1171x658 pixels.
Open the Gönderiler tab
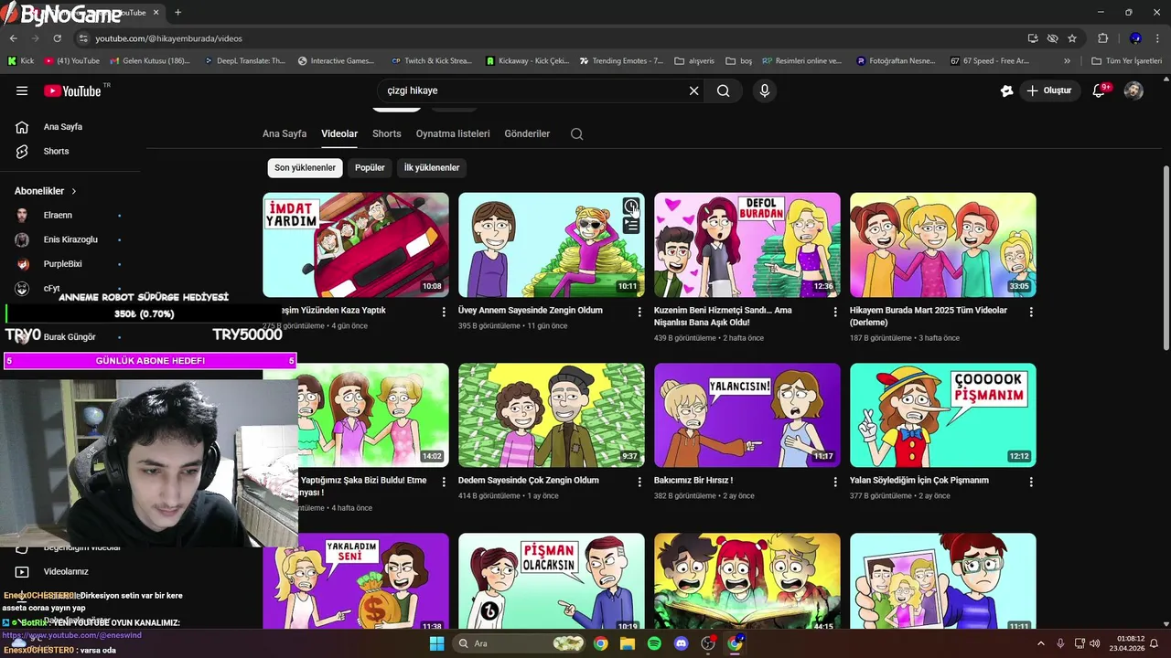527,133
